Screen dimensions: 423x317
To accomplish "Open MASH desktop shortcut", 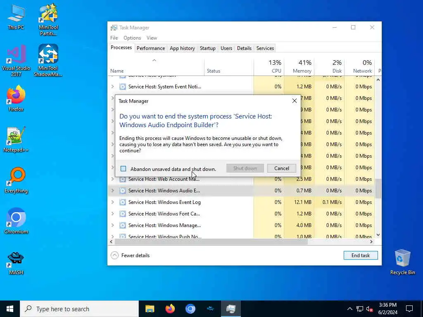I will (x=16, y=263).
